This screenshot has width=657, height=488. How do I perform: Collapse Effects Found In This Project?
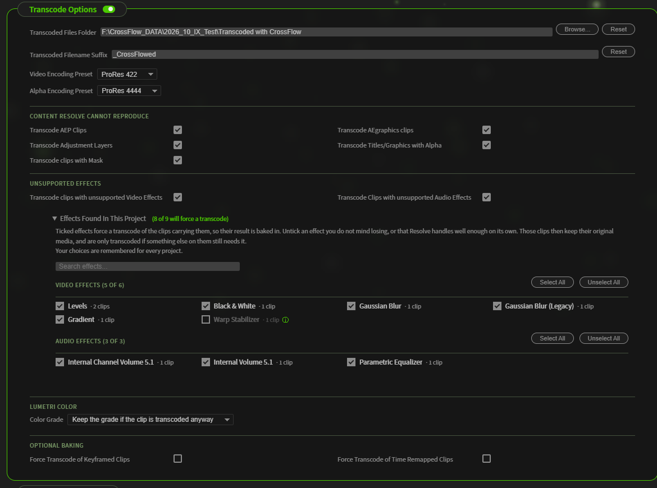pos(54,218)
